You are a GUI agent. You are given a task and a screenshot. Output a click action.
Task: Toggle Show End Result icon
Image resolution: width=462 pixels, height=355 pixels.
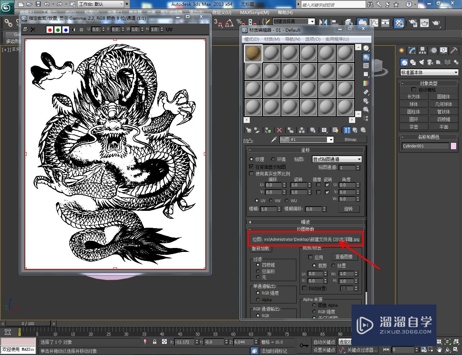347,130
